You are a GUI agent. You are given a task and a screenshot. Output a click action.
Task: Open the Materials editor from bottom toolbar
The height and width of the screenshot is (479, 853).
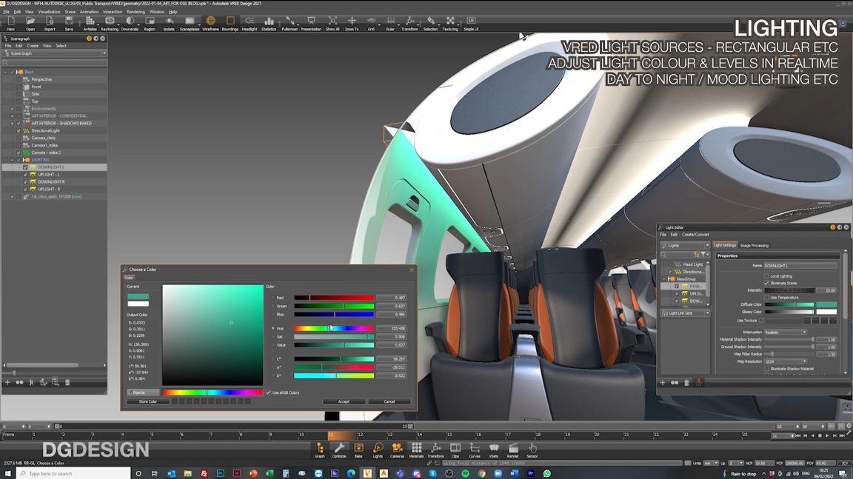tap(416, 446)
